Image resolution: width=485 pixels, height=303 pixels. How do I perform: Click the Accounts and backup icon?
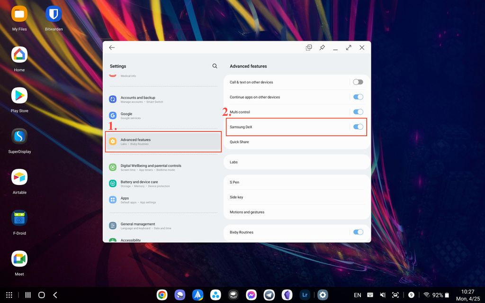[112, 99]
